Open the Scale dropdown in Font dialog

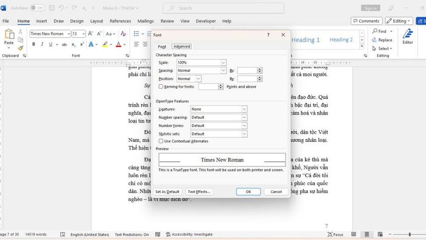click(x=223, y=63)
